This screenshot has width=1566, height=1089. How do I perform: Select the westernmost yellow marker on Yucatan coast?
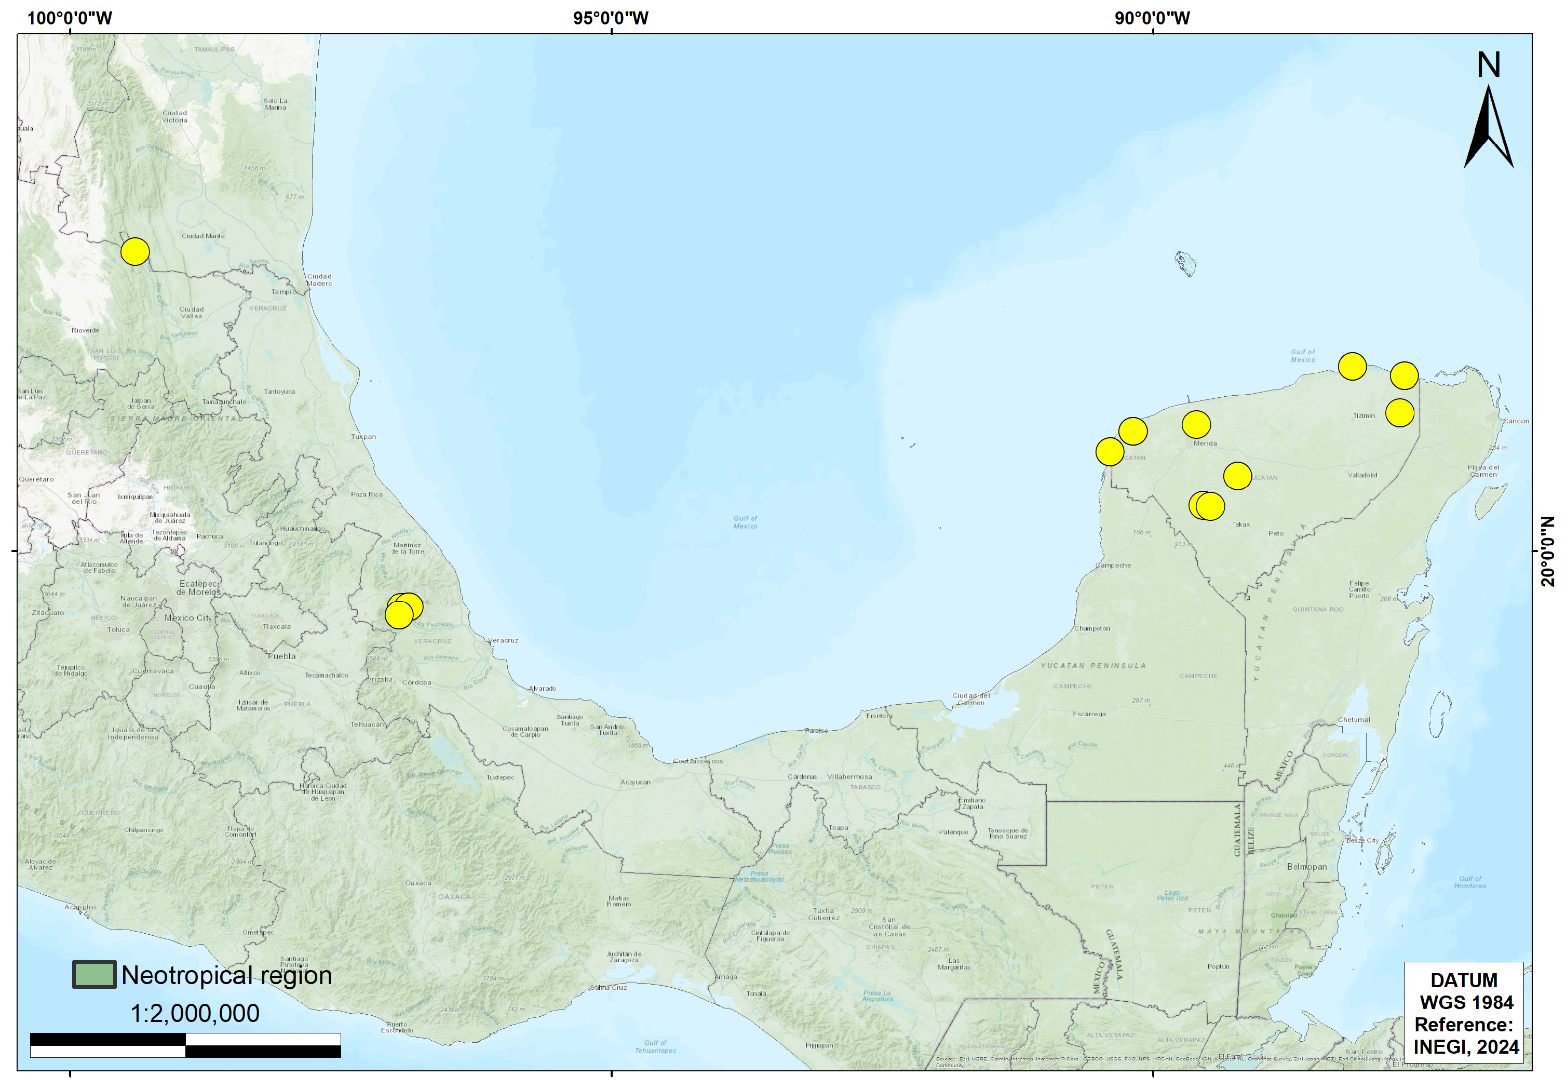click(1110, 452)
